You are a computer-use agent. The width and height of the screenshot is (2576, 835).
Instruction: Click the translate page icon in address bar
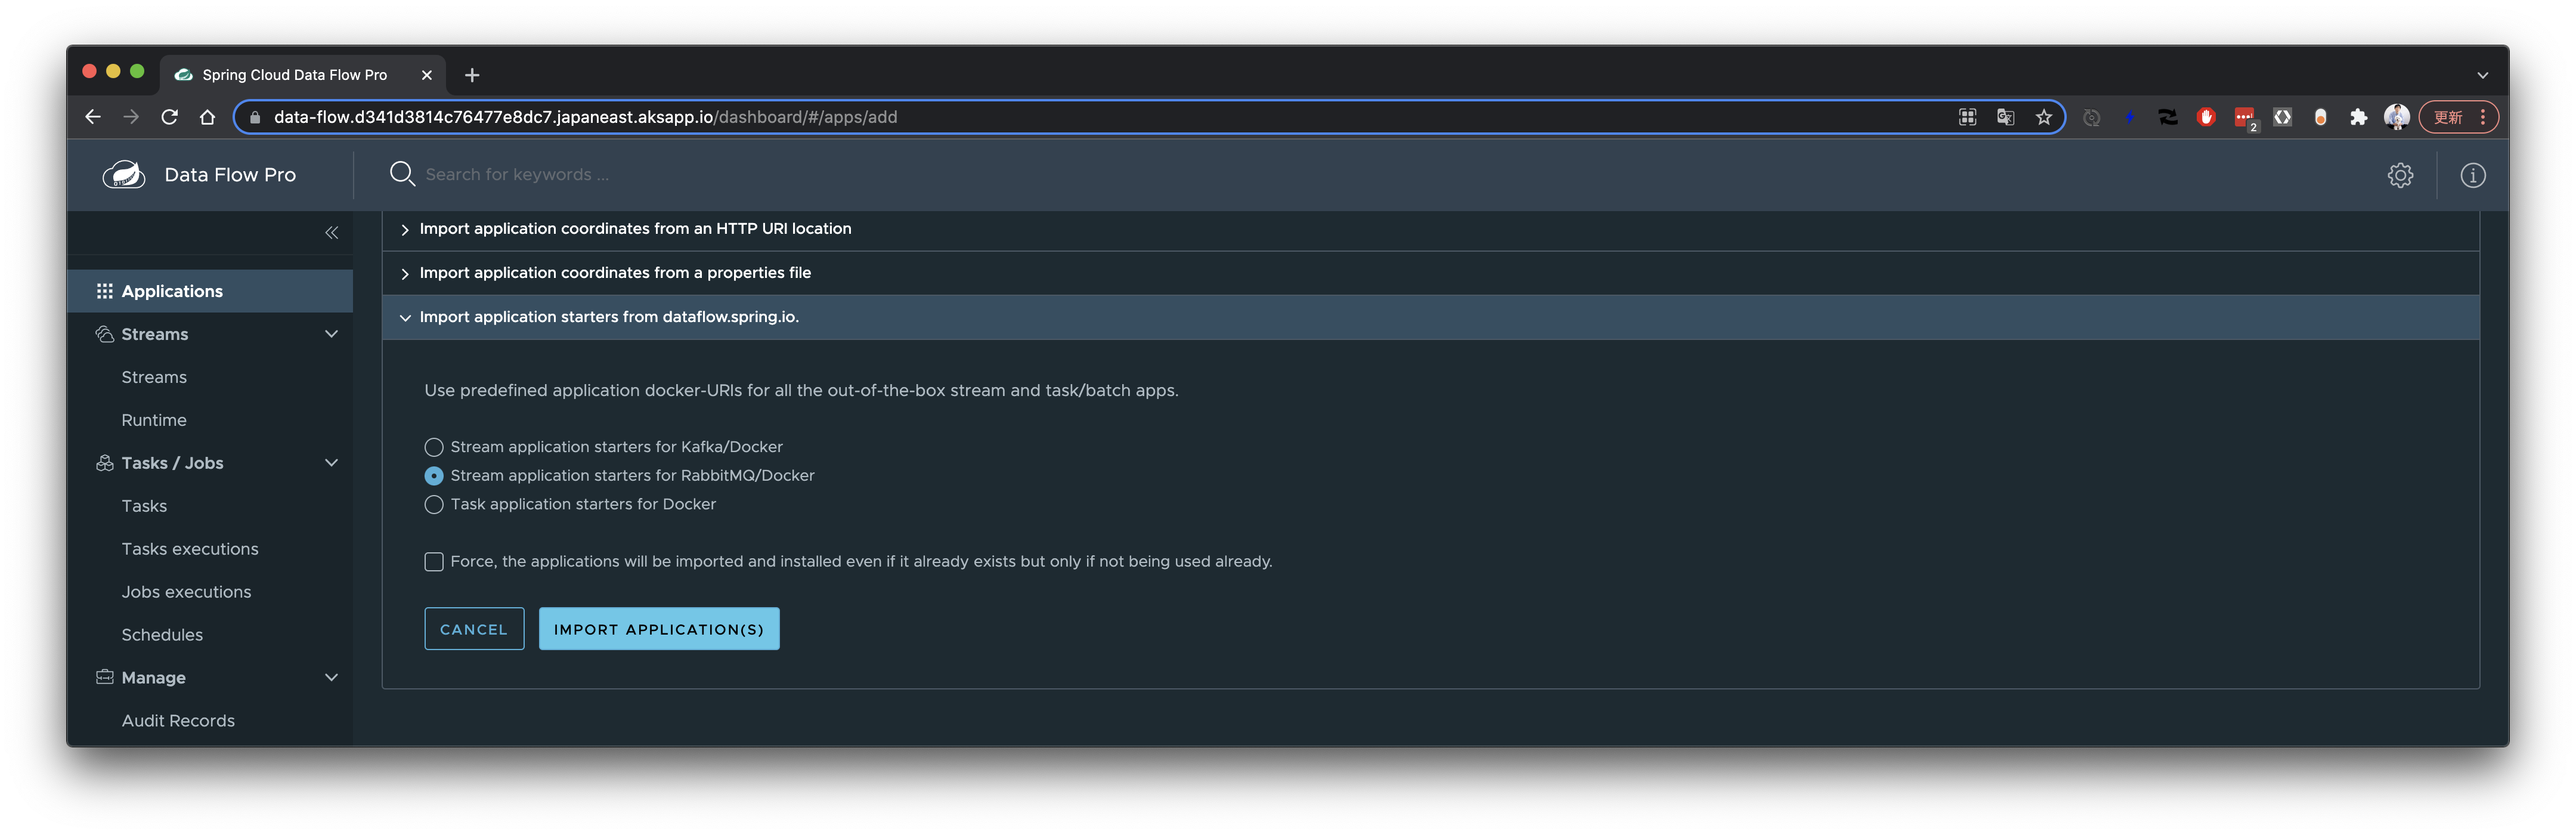coord(2005,117)
